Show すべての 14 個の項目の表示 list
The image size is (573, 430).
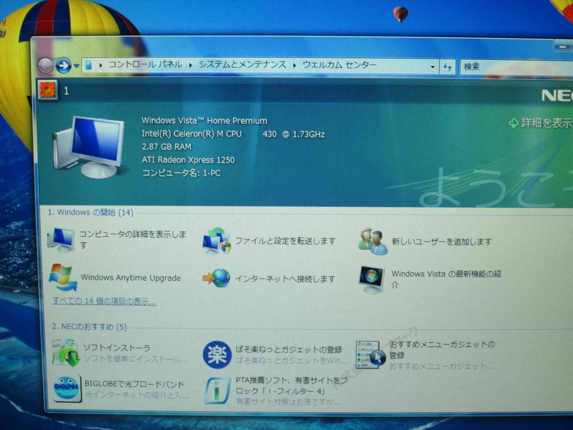[x=104, y=302]
